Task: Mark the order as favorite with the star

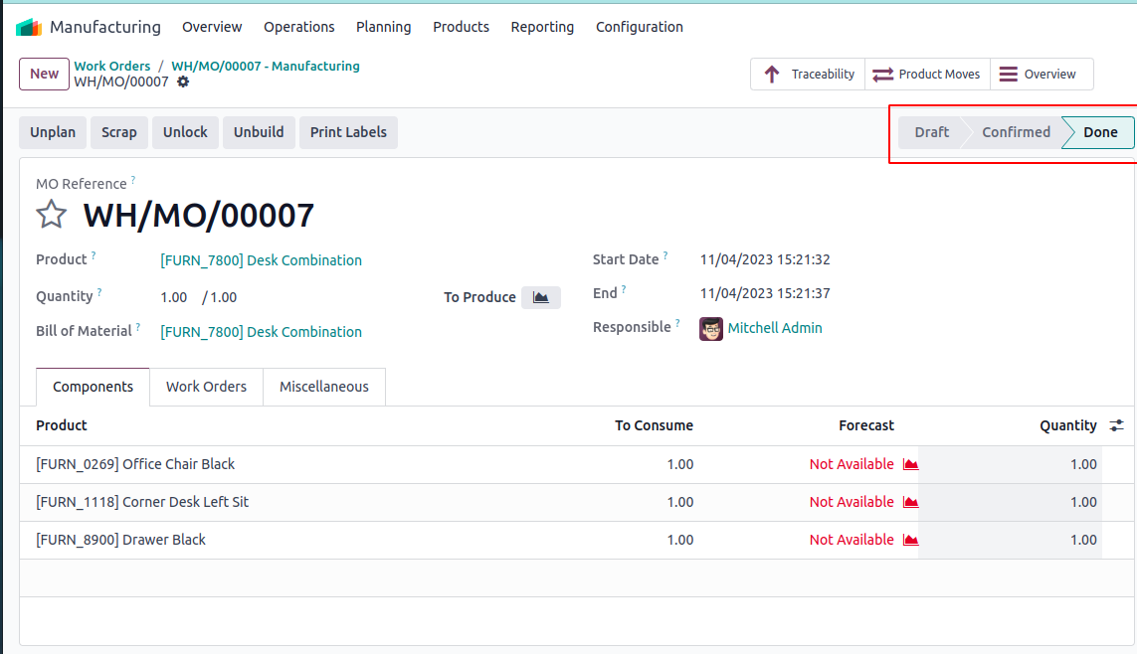Action: [52, 215]
